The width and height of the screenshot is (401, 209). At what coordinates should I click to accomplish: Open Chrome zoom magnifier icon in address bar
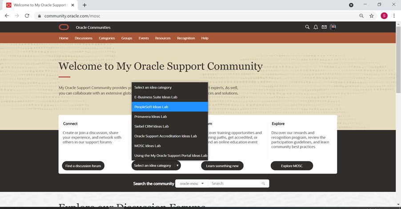coord(361,16)
